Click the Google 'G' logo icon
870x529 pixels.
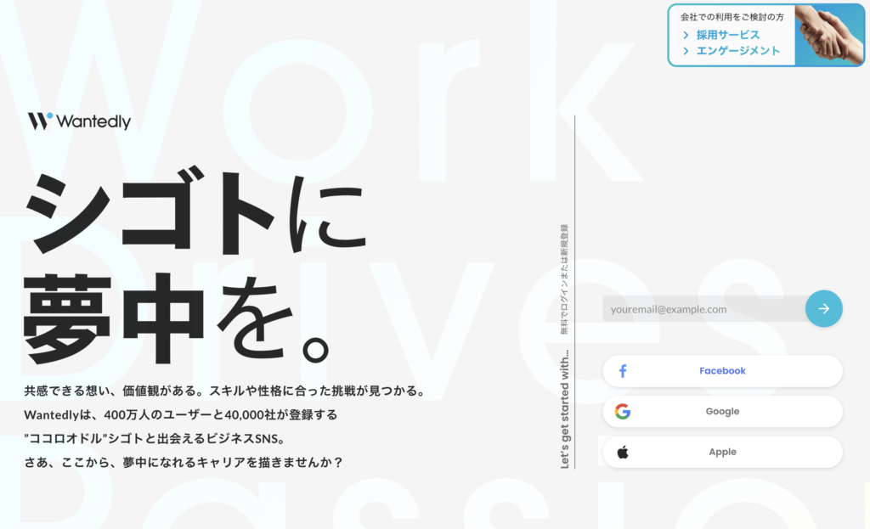(x=623, y=412)
